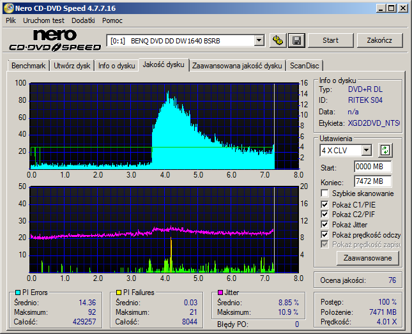Uncheck Pokaż C2/PIF checkbox
The height and width of the screenshot is (334, 412).
coord(324,215)
